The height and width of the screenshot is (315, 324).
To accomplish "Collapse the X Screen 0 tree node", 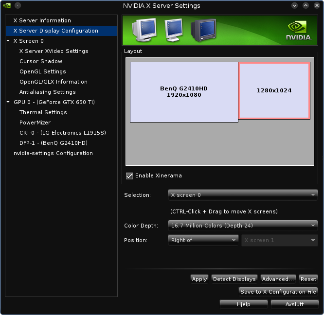I will pos(8,41).
